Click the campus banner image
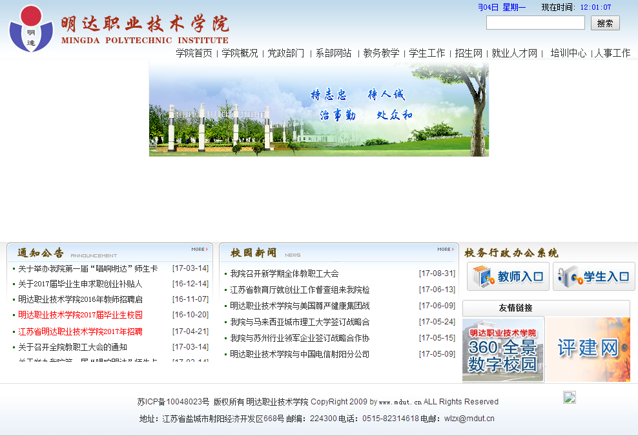The height and width of the screenshot is (436, 638). click(x=318, y=108)
